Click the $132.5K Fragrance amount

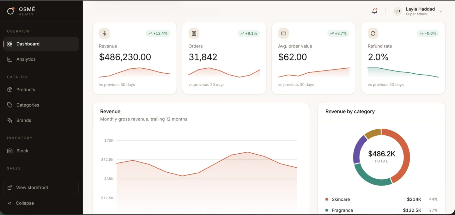412,210
